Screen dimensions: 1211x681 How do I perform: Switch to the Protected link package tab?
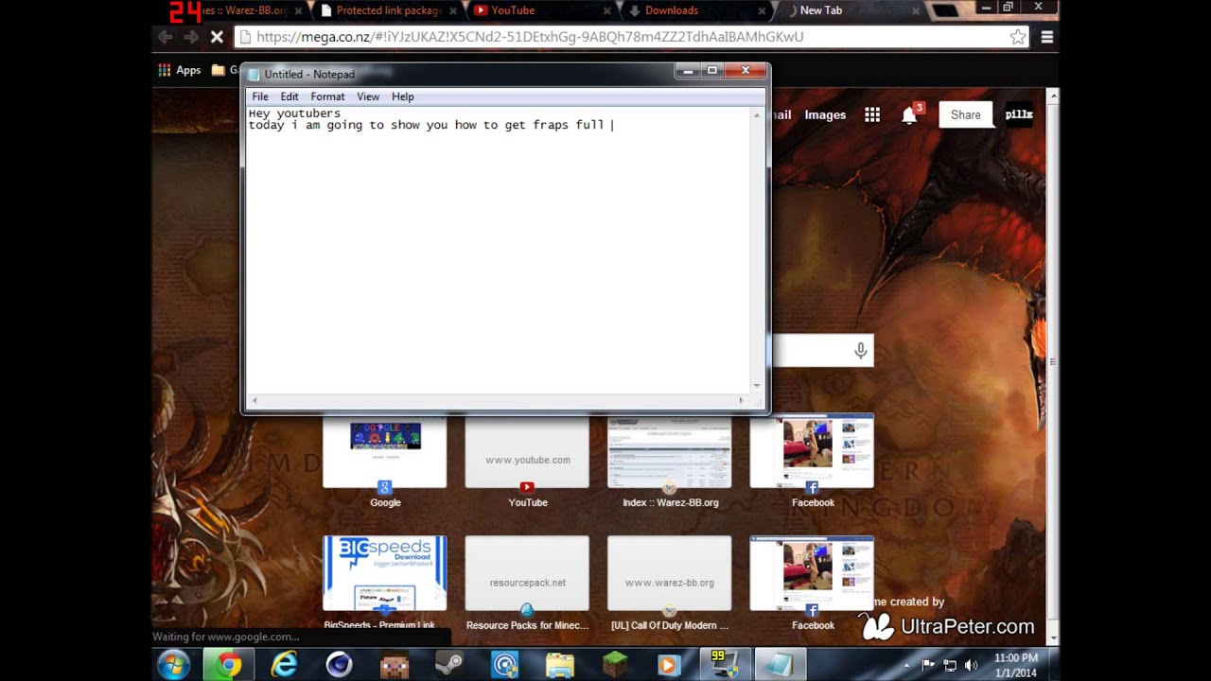(388, 10)
